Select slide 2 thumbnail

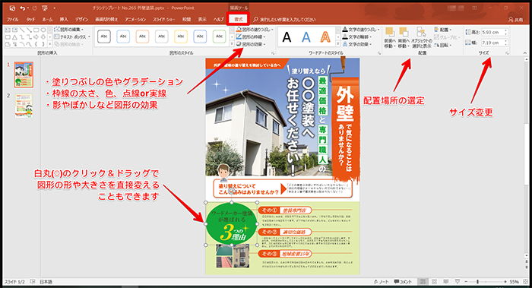pyautogui.click(x=24, y=106)
